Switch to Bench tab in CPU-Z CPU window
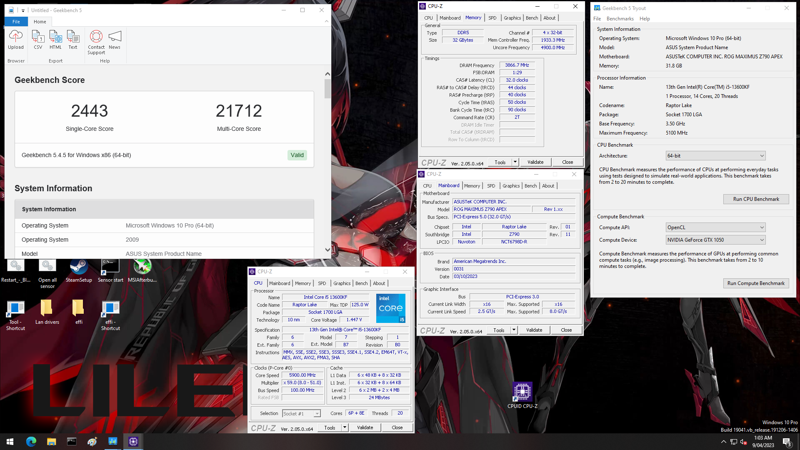The height and width of the screenshot is (450, 800). (x=361, y=283)
